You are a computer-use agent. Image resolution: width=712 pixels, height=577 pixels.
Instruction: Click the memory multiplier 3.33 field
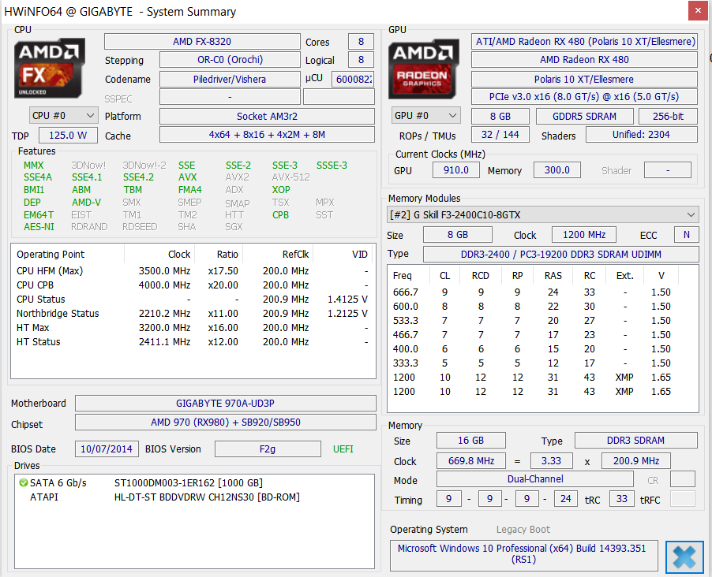(551, 461)
